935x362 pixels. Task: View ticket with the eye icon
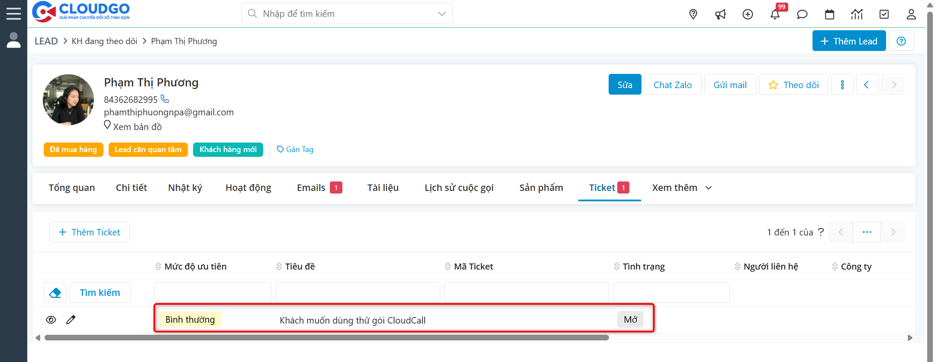pos(51,320)
